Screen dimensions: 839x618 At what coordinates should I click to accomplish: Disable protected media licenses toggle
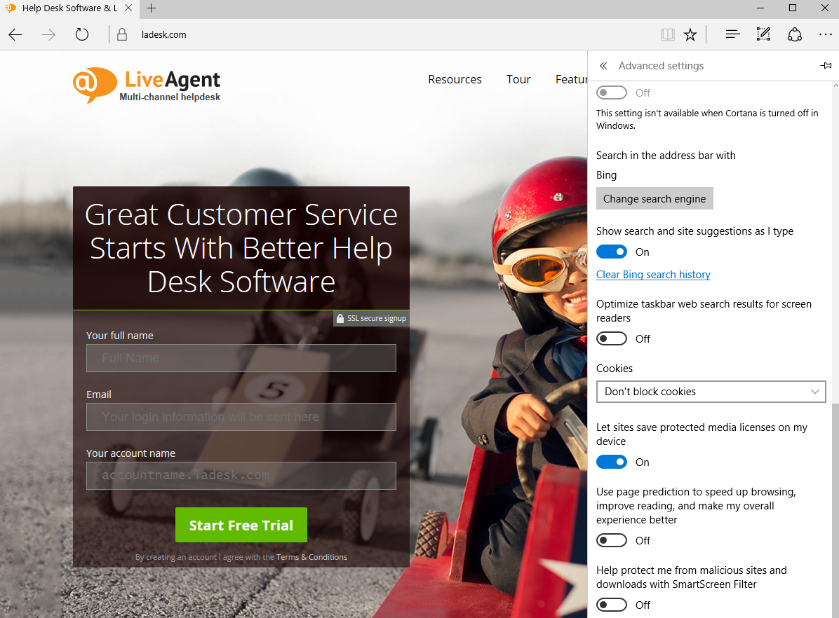(612, 462)
